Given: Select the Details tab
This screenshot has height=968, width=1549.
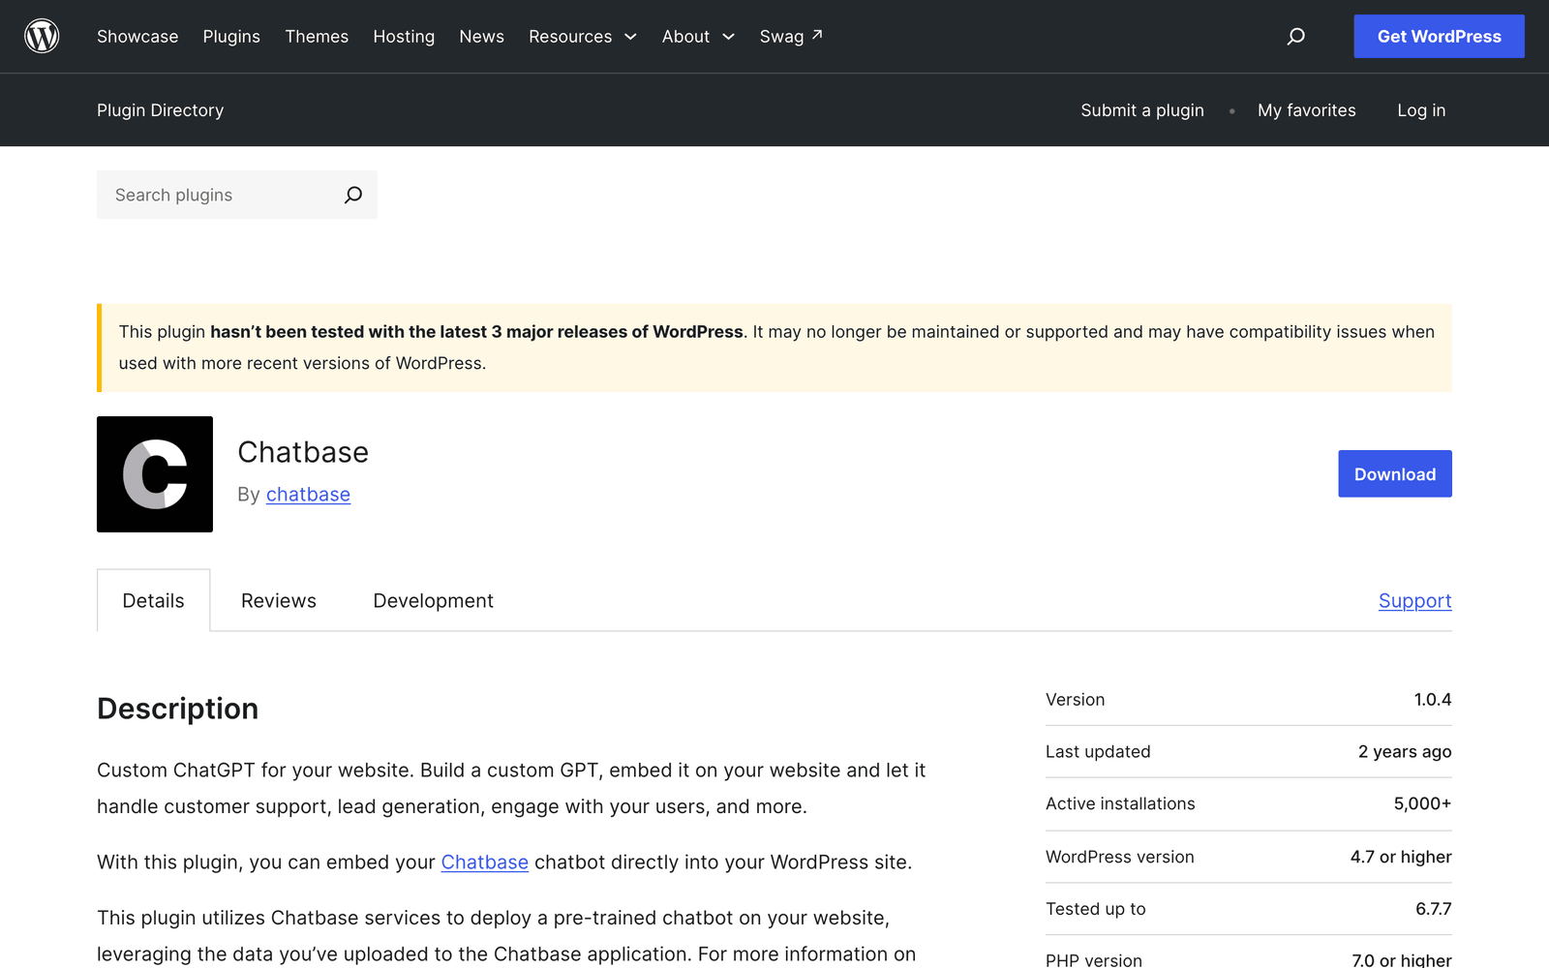Looking at the screenshot, I should coord(153,600).
